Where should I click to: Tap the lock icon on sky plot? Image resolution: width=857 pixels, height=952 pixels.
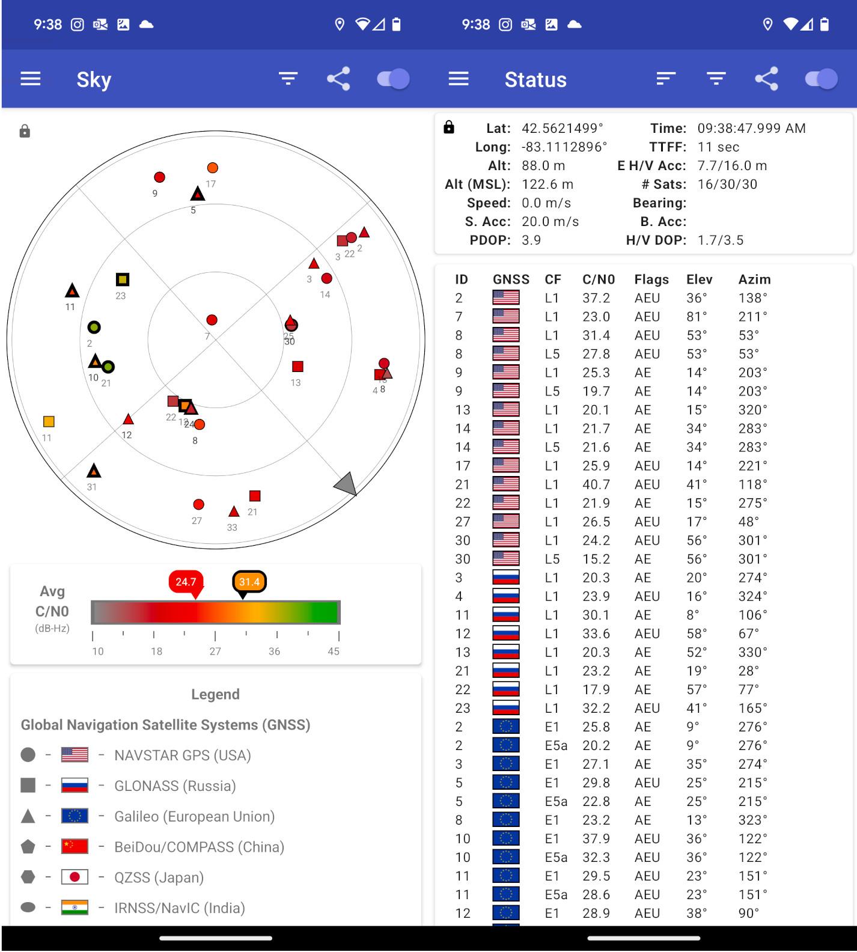[x=25, y=131]
